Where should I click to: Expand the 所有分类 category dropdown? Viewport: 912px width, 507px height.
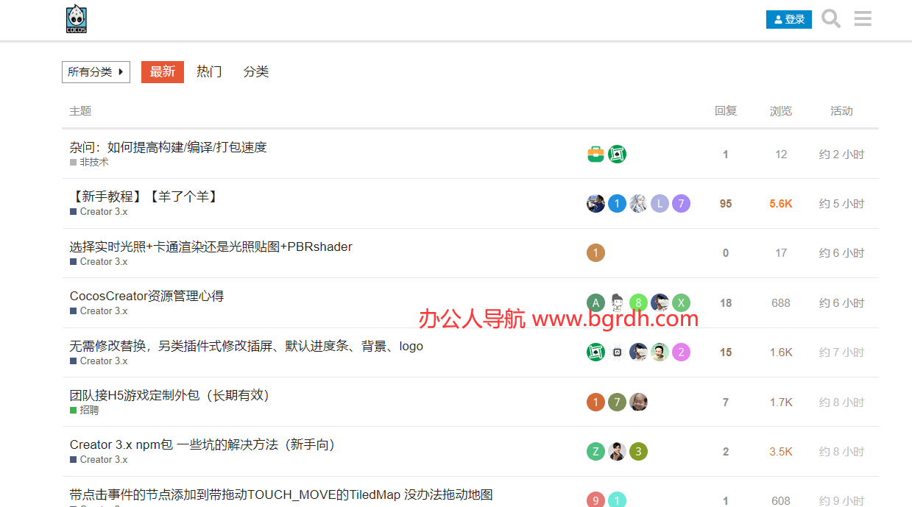click(96, 72)
